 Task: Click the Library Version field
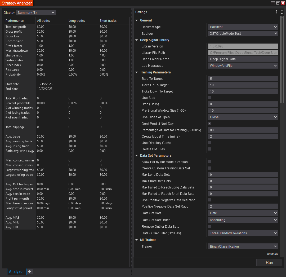[x=243, y=46]
